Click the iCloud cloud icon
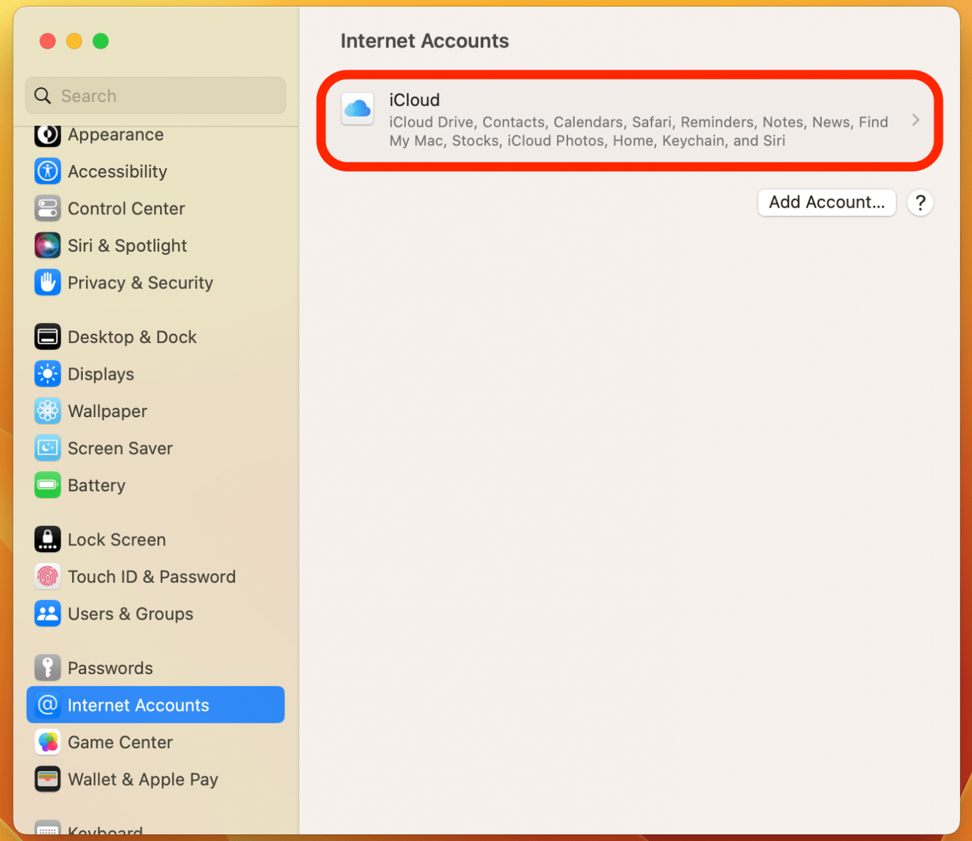 358,109
